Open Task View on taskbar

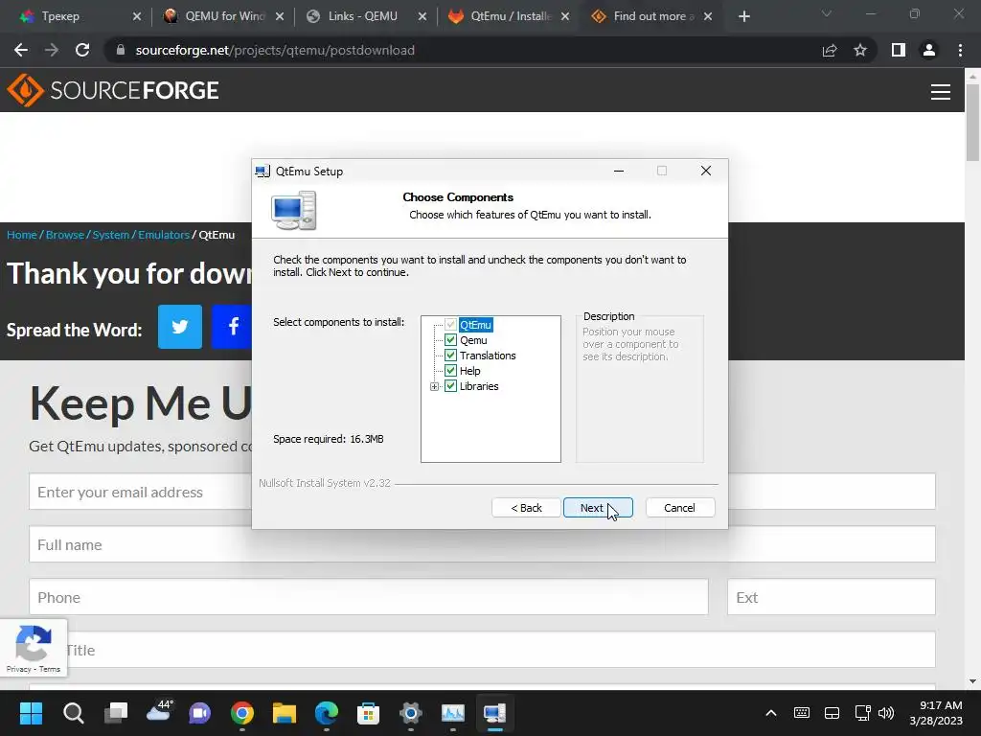point(116,713)
